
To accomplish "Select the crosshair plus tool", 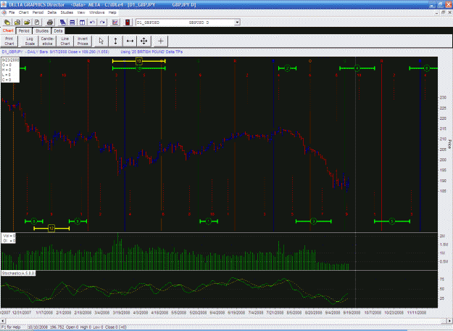I will tap(161, 41).
